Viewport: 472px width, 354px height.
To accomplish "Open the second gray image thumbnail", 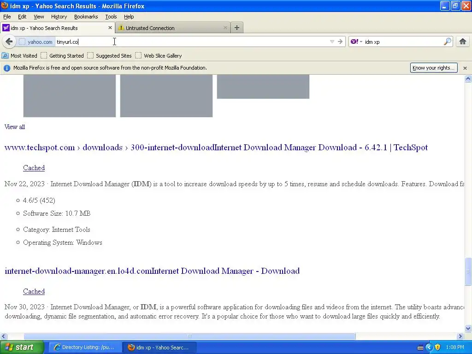I will click(166, 96).
